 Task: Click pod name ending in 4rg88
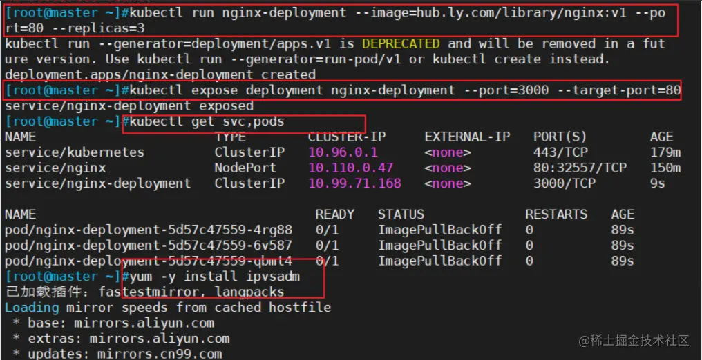tap(148, 230)
